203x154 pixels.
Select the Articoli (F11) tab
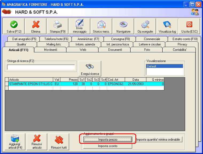(x=18, y=50)
